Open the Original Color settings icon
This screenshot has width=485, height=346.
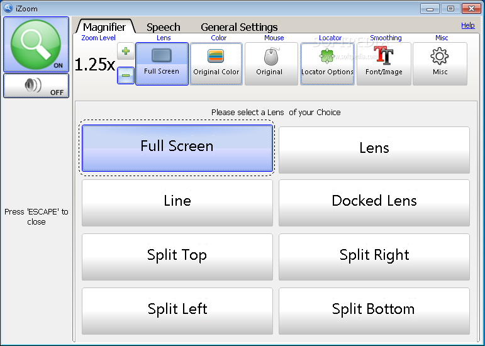click(x=216, y=64)
